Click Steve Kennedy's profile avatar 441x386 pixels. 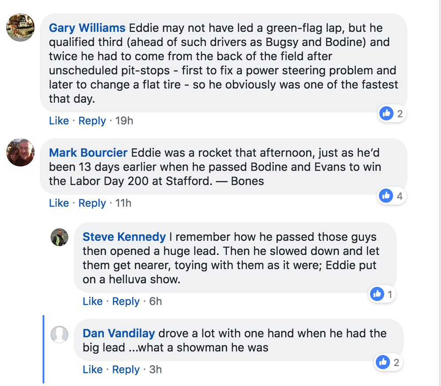tap(59, 237)
